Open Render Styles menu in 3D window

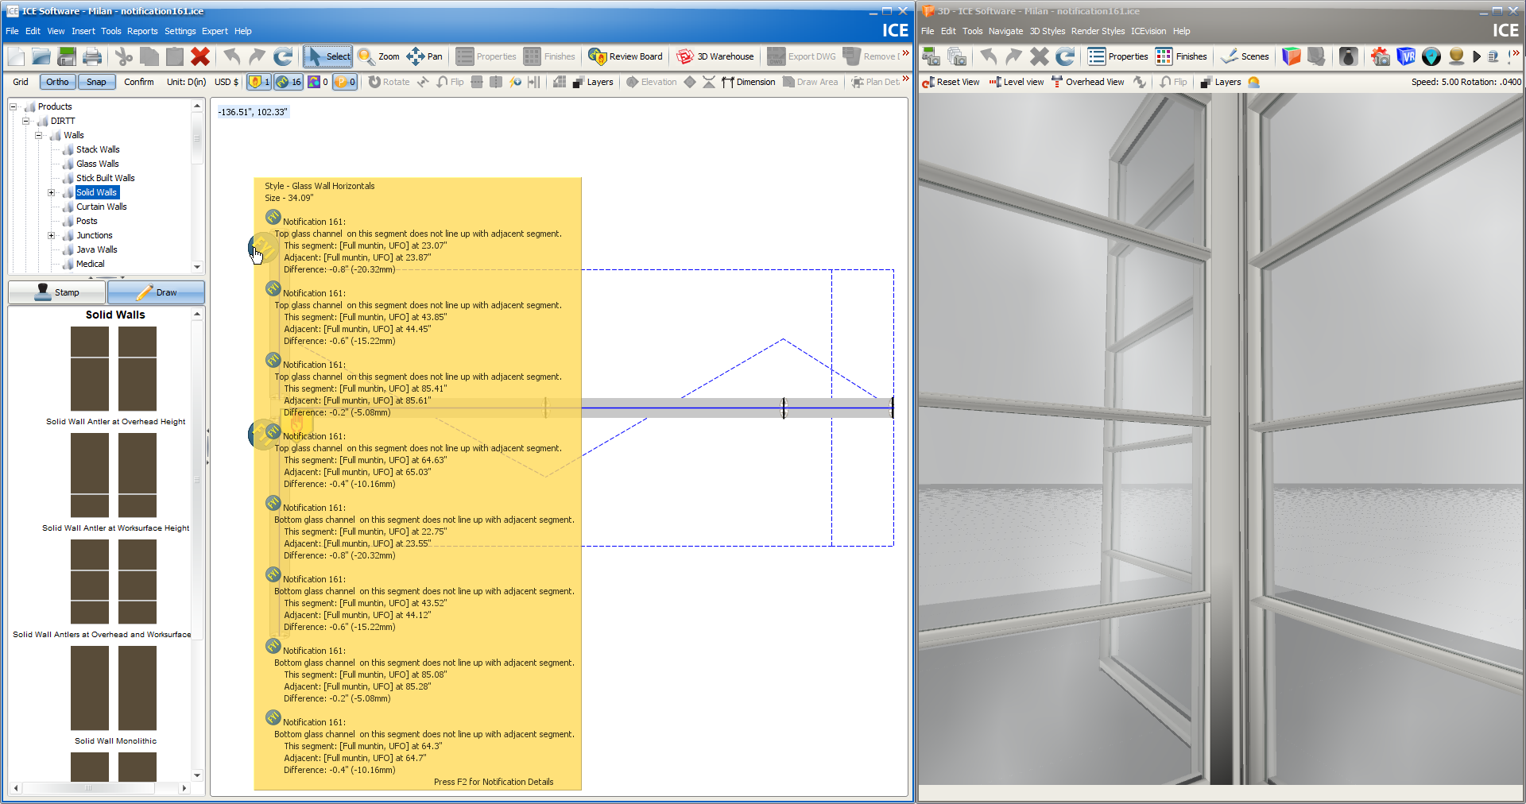(1098, 31)
